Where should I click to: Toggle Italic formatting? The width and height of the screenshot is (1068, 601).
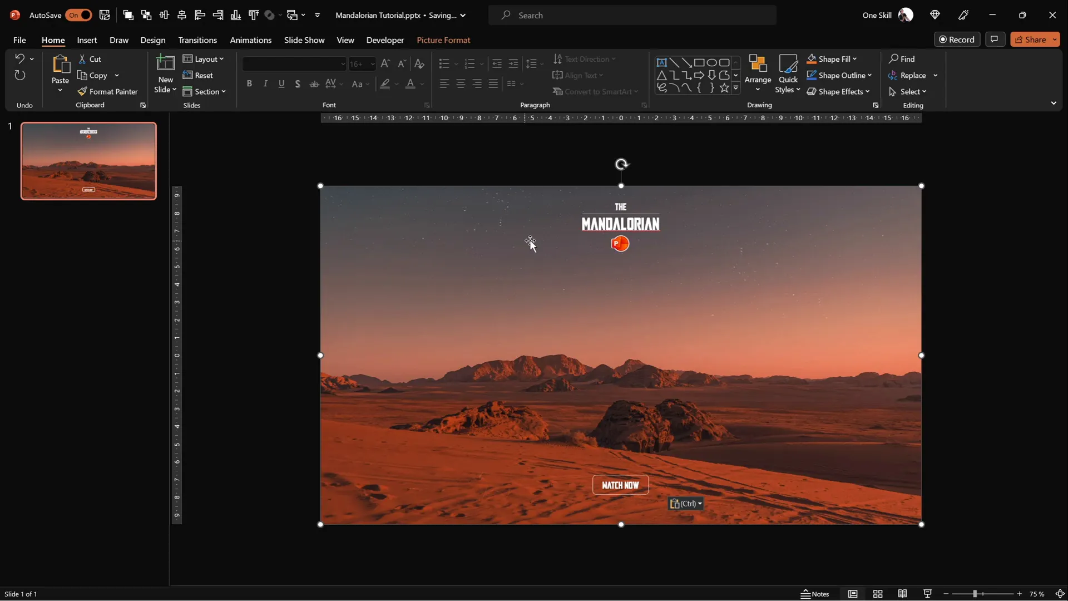[x=265, y=84]
